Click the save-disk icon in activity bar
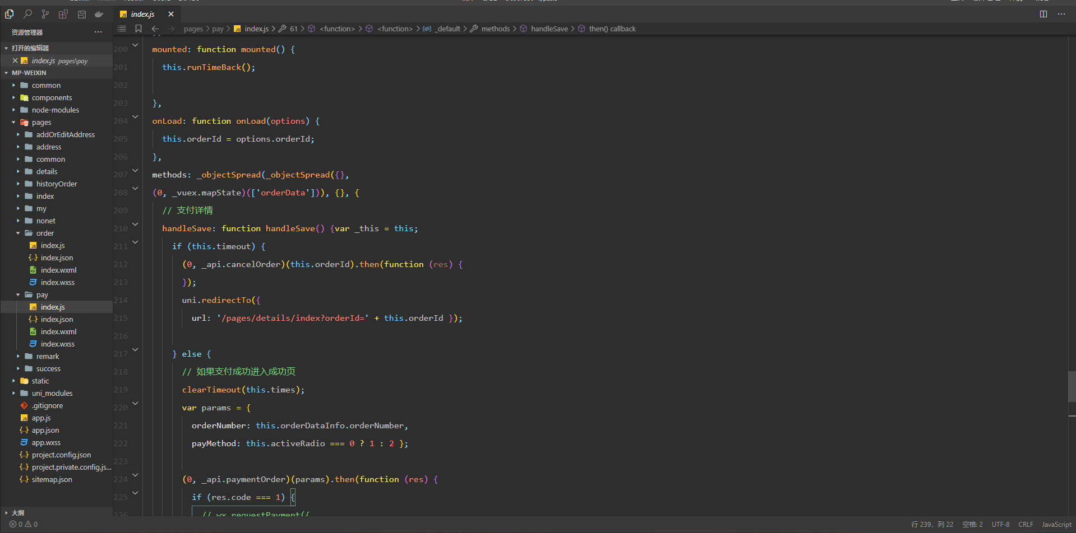This screenshot has width=1076, height=533. click(81, 14)
